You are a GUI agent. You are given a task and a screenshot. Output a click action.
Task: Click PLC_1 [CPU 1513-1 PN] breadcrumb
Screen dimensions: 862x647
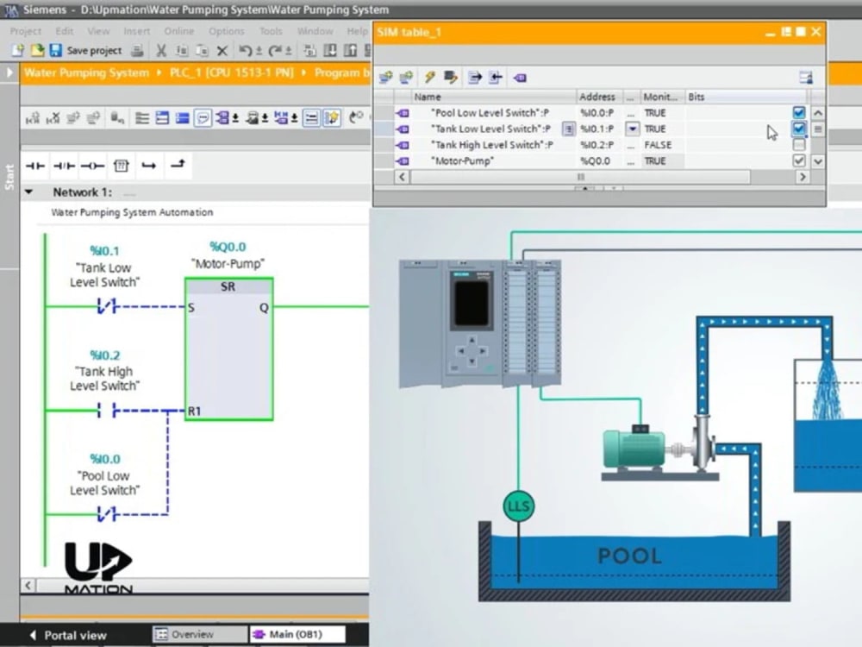coord(231,72)
